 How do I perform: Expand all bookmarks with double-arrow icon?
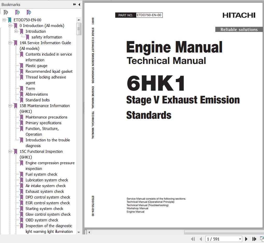pyautogui.click(x=74, y=5)
